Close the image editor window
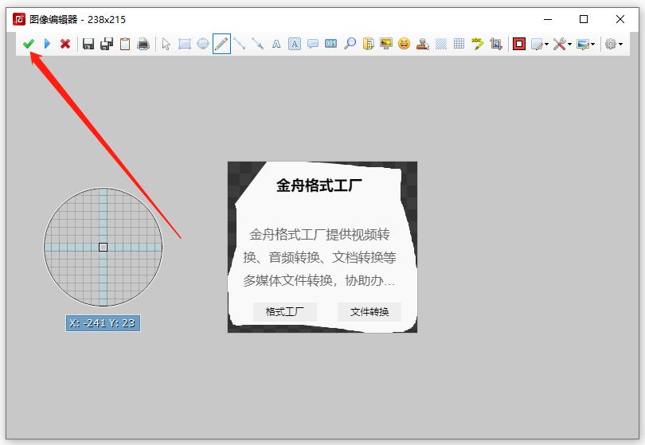Screen dimensions: 645x445 pos(620,19)
